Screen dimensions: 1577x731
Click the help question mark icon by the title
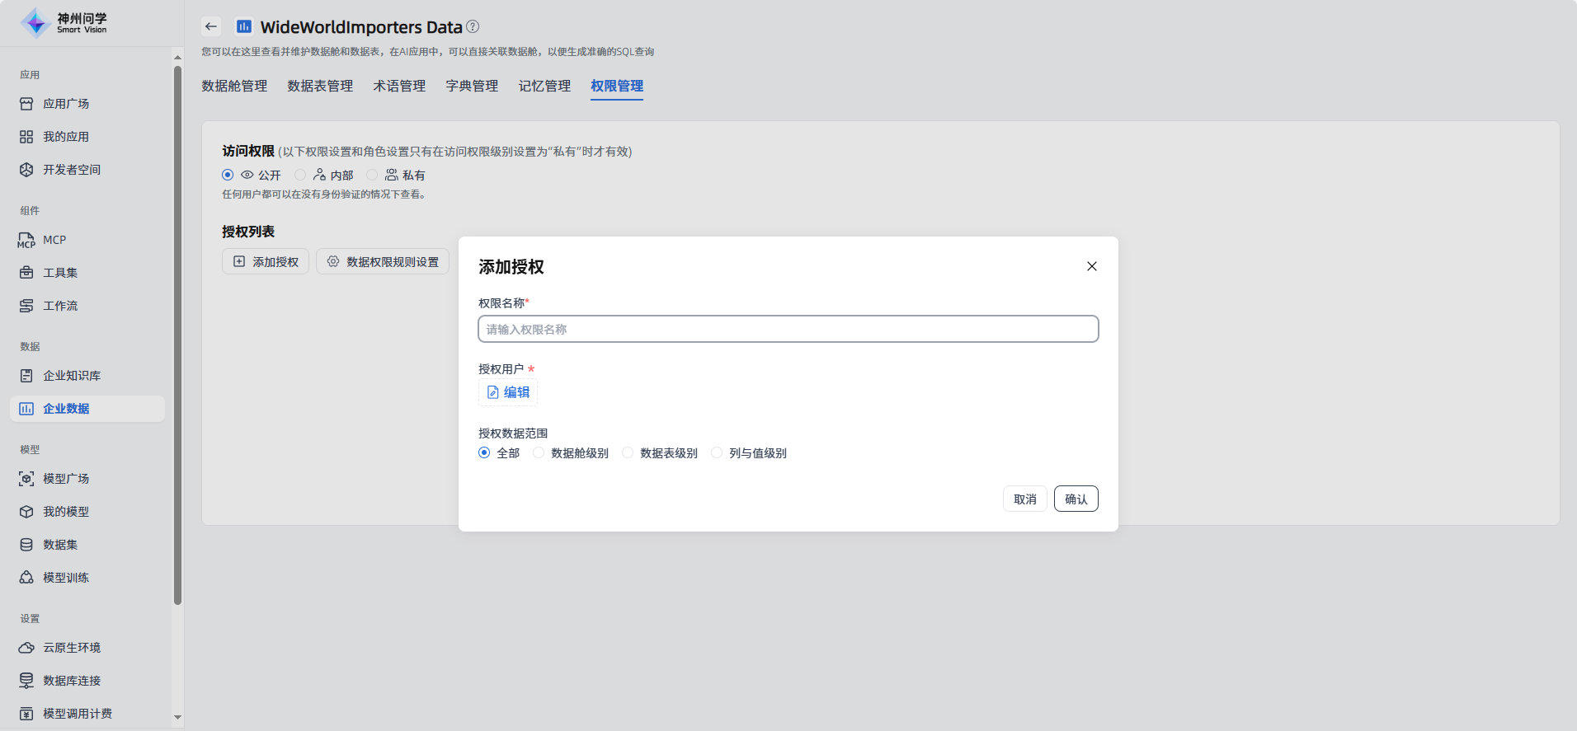[x=473, y=26]
